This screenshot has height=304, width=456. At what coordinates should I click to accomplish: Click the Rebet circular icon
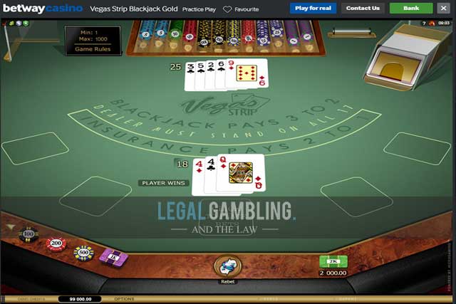[228, 266]
